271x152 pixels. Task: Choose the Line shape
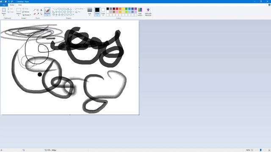[54, 9]
